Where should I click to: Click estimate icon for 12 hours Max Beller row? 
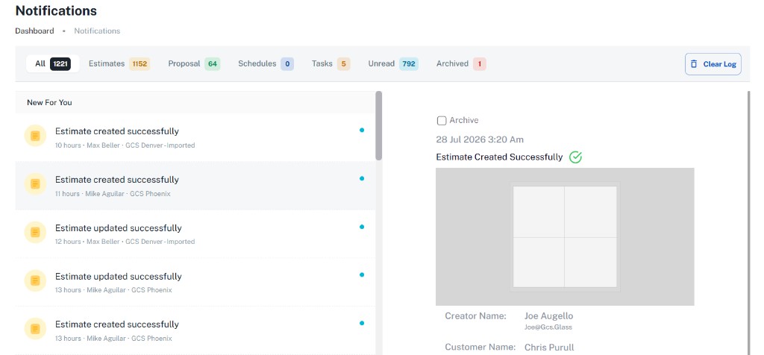[35, 232]
